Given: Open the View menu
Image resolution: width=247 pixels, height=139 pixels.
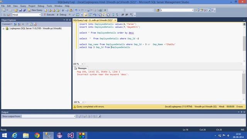Looking at the screenshot, I should point(15,6).
